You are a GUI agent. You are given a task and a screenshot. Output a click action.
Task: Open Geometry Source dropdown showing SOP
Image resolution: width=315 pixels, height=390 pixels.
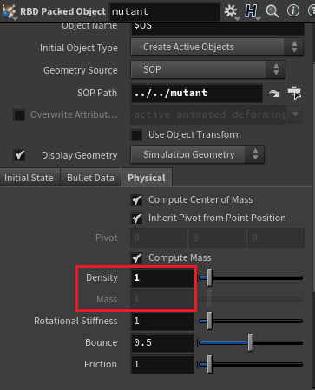pyautogui.click(x=208, y=69)
